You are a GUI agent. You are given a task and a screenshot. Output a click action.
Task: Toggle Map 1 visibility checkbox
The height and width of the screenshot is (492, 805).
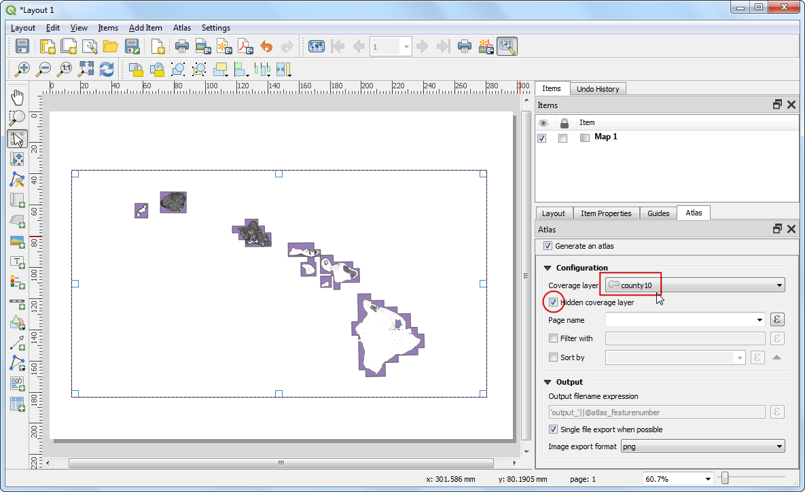click(x=542, y=138)
